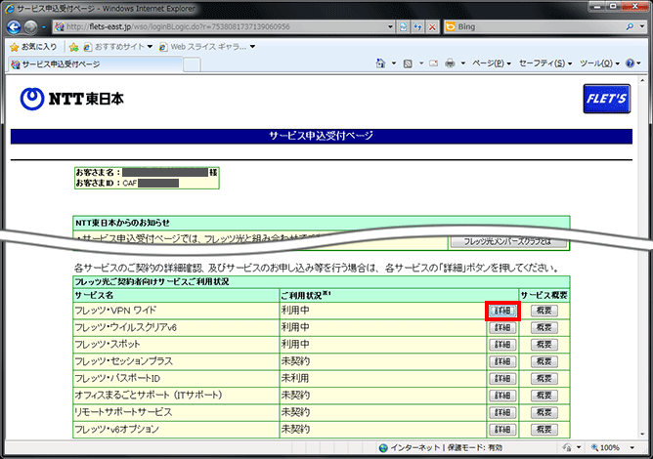The image size is (653, 459).
Task: Open 概要 for フレッツ・VPN ワイド
Action: pyautogui.click(x=544, y=311)
